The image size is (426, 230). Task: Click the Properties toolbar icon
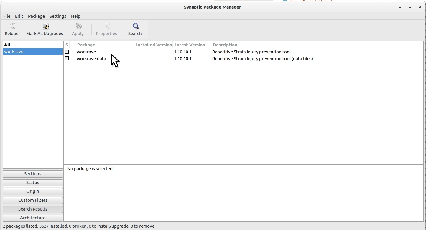tap(107, 27)
